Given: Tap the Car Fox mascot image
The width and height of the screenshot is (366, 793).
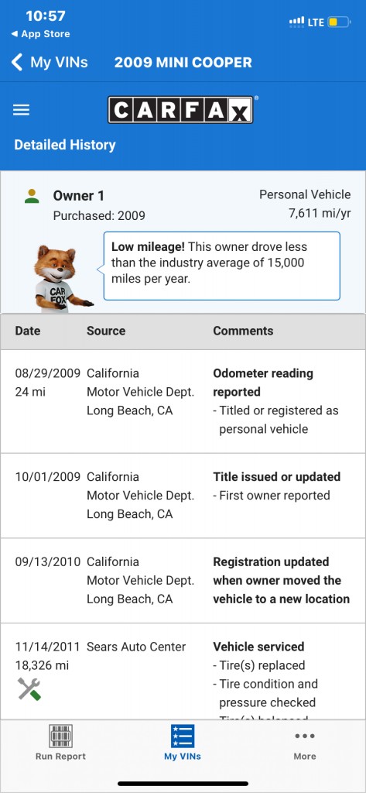Looking at the screenshot, I should point(60,279).
